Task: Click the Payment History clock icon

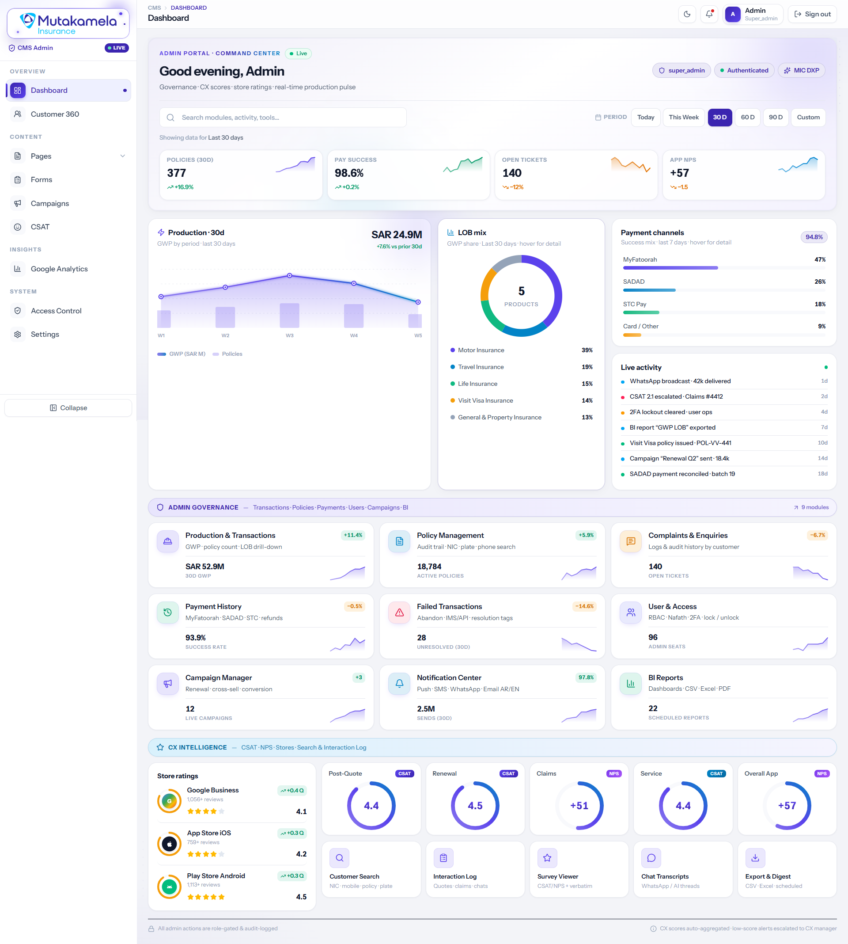Action: tap(168, 613)
